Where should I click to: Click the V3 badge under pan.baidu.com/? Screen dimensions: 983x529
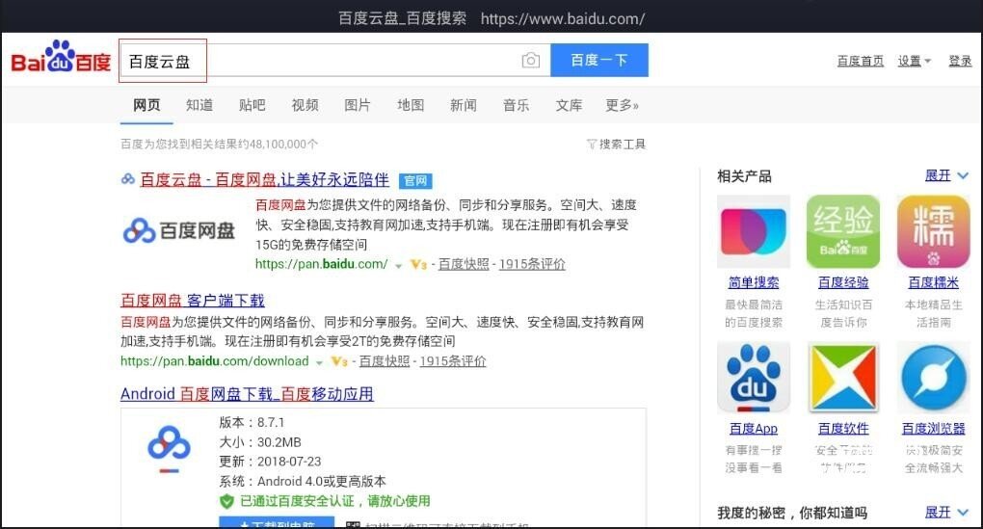418,264
